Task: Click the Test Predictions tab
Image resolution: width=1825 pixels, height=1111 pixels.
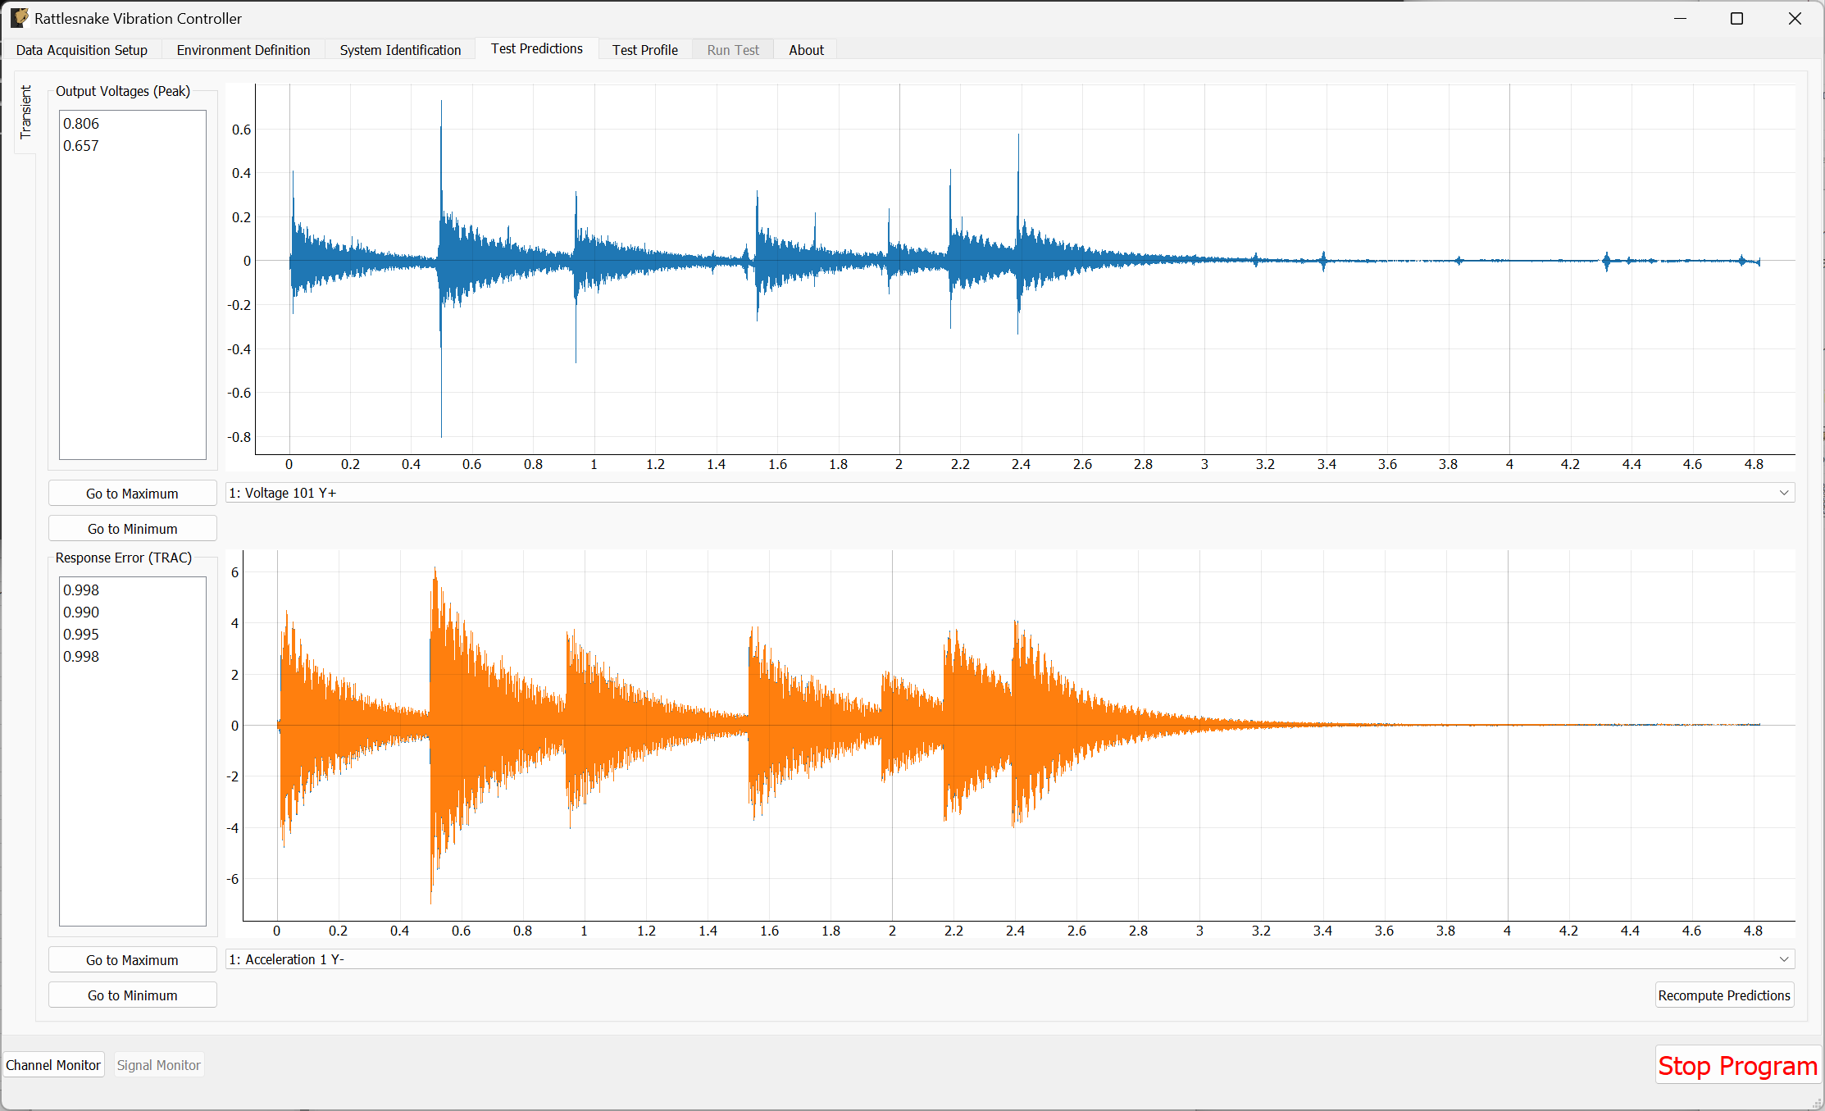Action: [x=537, y=48]
